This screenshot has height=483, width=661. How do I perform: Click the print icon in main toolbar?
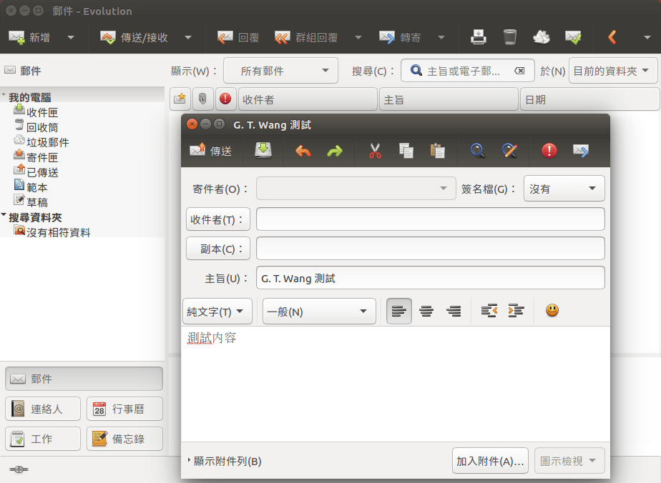479,37
